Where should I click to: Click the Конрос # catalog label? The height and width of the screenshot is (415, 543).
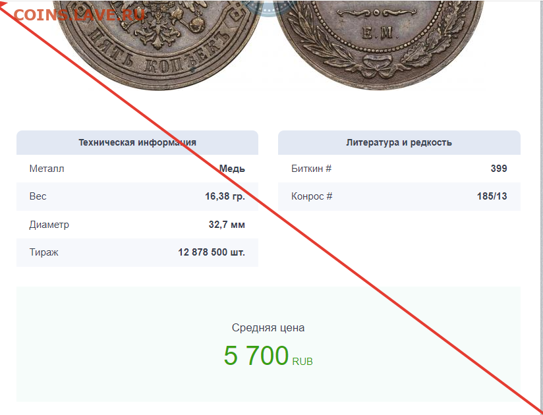312,196
